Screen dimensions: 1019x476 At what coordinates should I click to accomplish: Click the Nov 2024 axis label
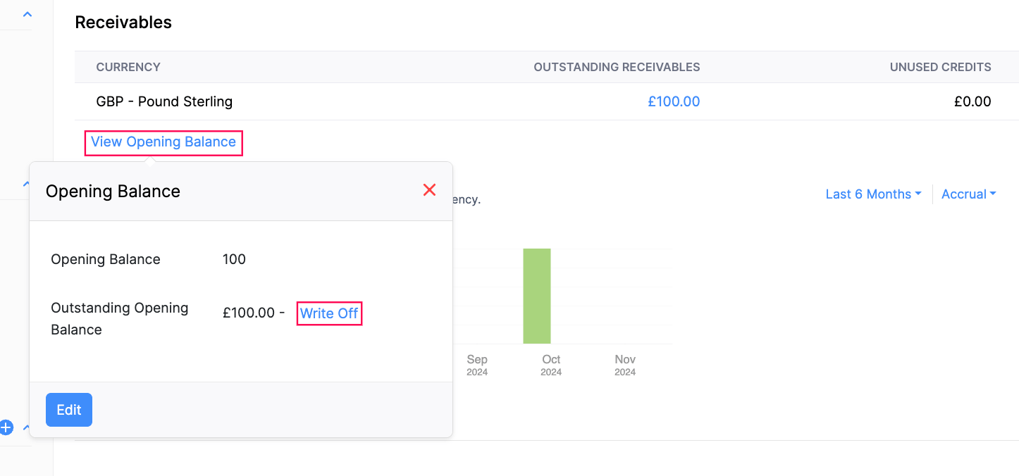[625, 365]
